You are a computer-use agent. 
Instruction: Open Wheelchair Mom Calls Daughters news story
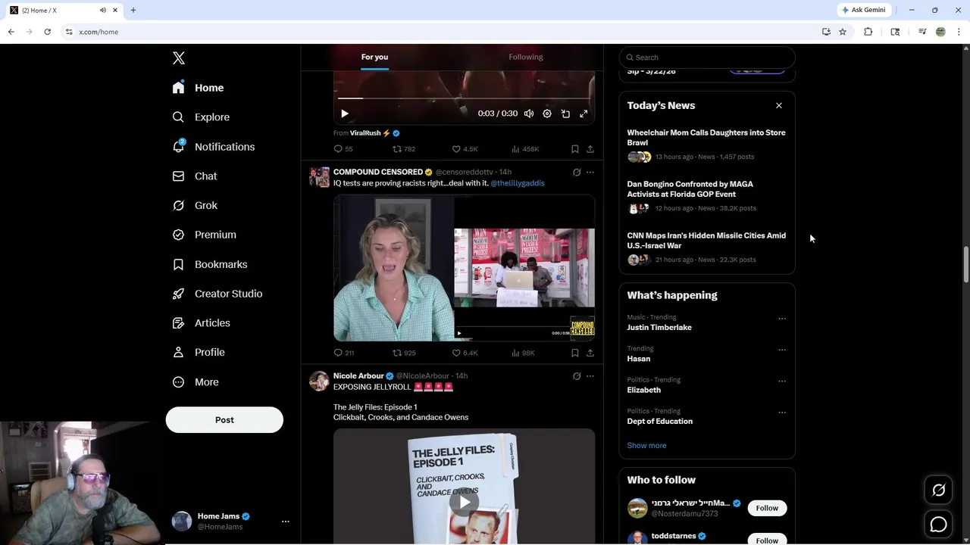coord(707,145)
